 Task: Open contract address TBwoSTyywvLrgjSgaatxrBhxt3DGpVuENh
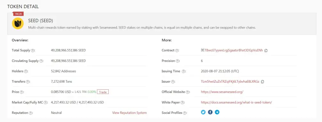click(x=234, y=50)
